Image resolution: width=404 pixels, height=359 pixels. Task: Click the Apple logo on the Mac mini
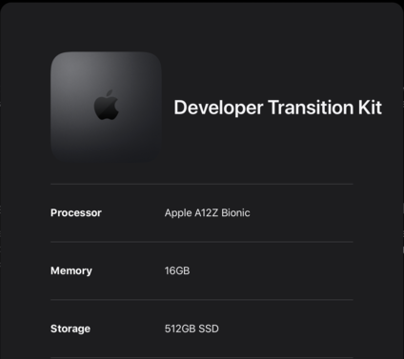[x=107, y=105]
